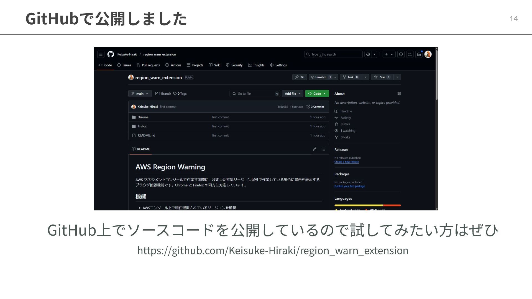
Task: Open the Copilot icon button
Action: (368, 54)
